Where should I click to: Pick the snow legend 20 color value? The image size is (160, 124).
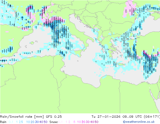click(83, 122)
